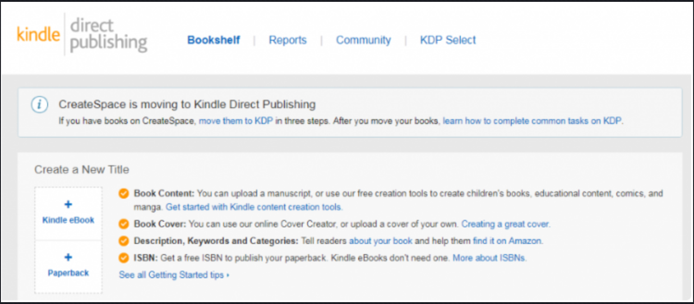
Task: Click the orange checkmark beside ISBN
Action: 124,258
